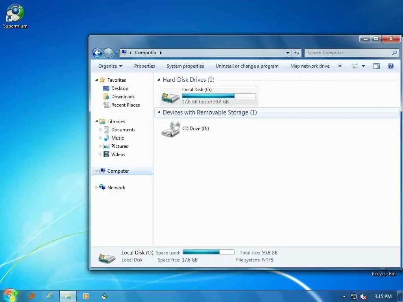Select Local Disk (C:) drive icon
The width and height of the screenshot is (403, 302).
click(170, 97)
